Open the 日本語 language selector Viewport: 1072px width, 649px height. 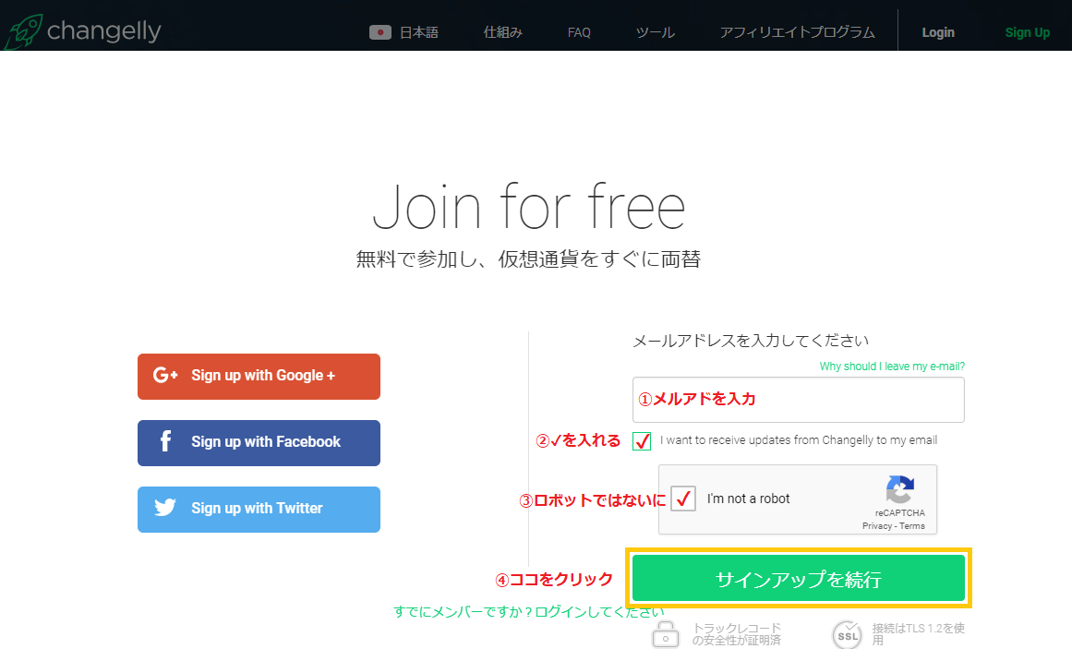tap(418, 32)
